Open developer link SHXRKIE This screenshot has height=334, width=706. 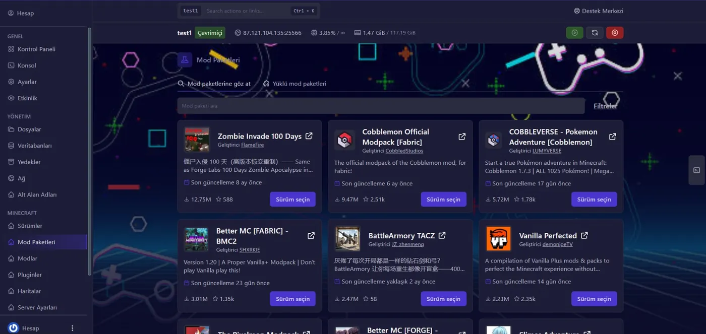coord(250,250)
